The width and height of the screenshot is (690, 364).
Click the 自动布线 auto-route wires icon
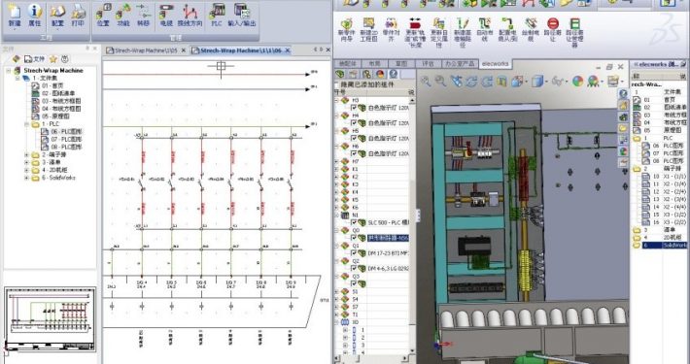(485, 29)
